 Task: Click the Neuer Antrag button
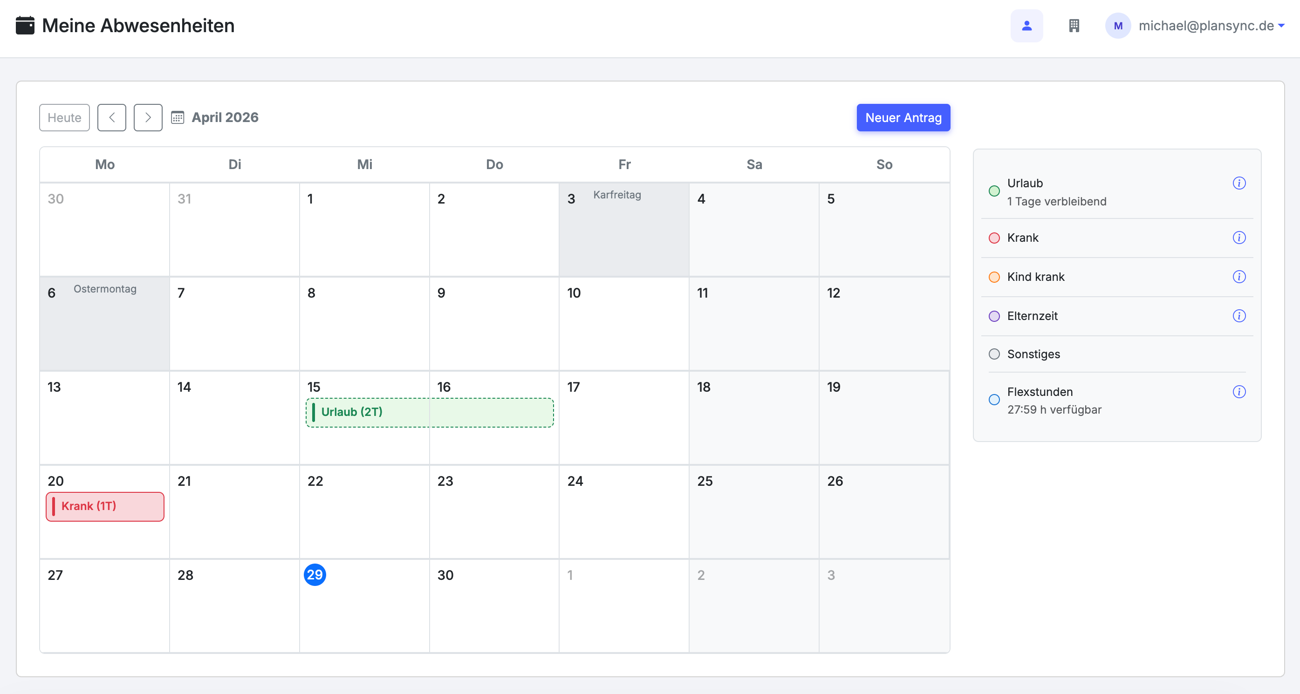click(x=903, y=117)
